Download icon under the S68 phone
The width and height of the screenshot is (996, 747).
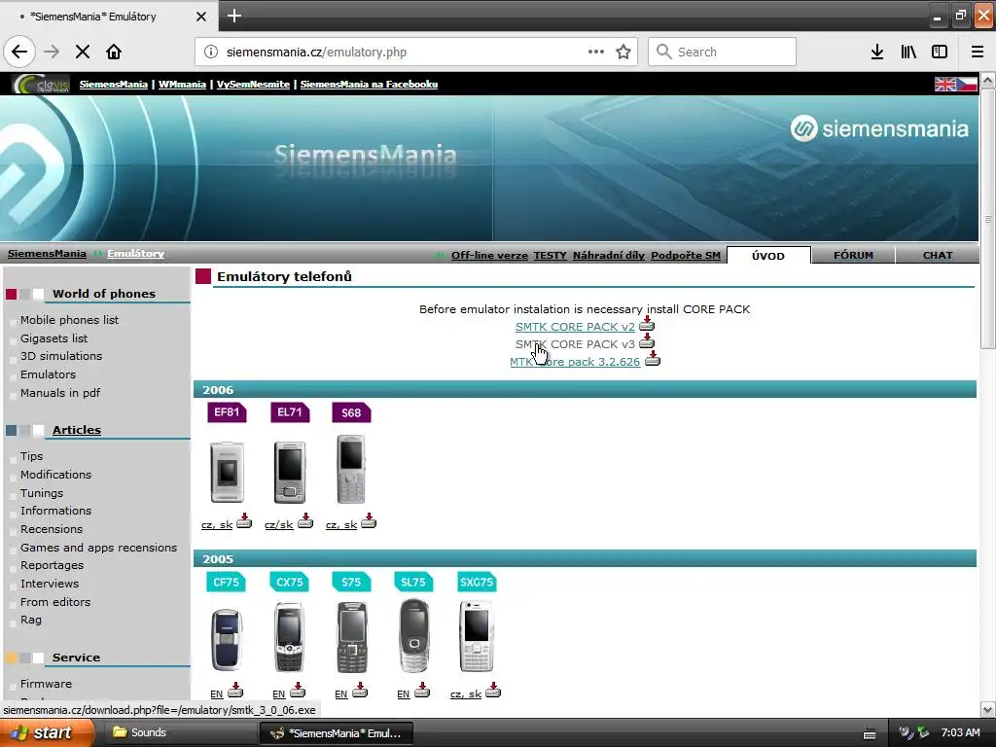[369, 521]
